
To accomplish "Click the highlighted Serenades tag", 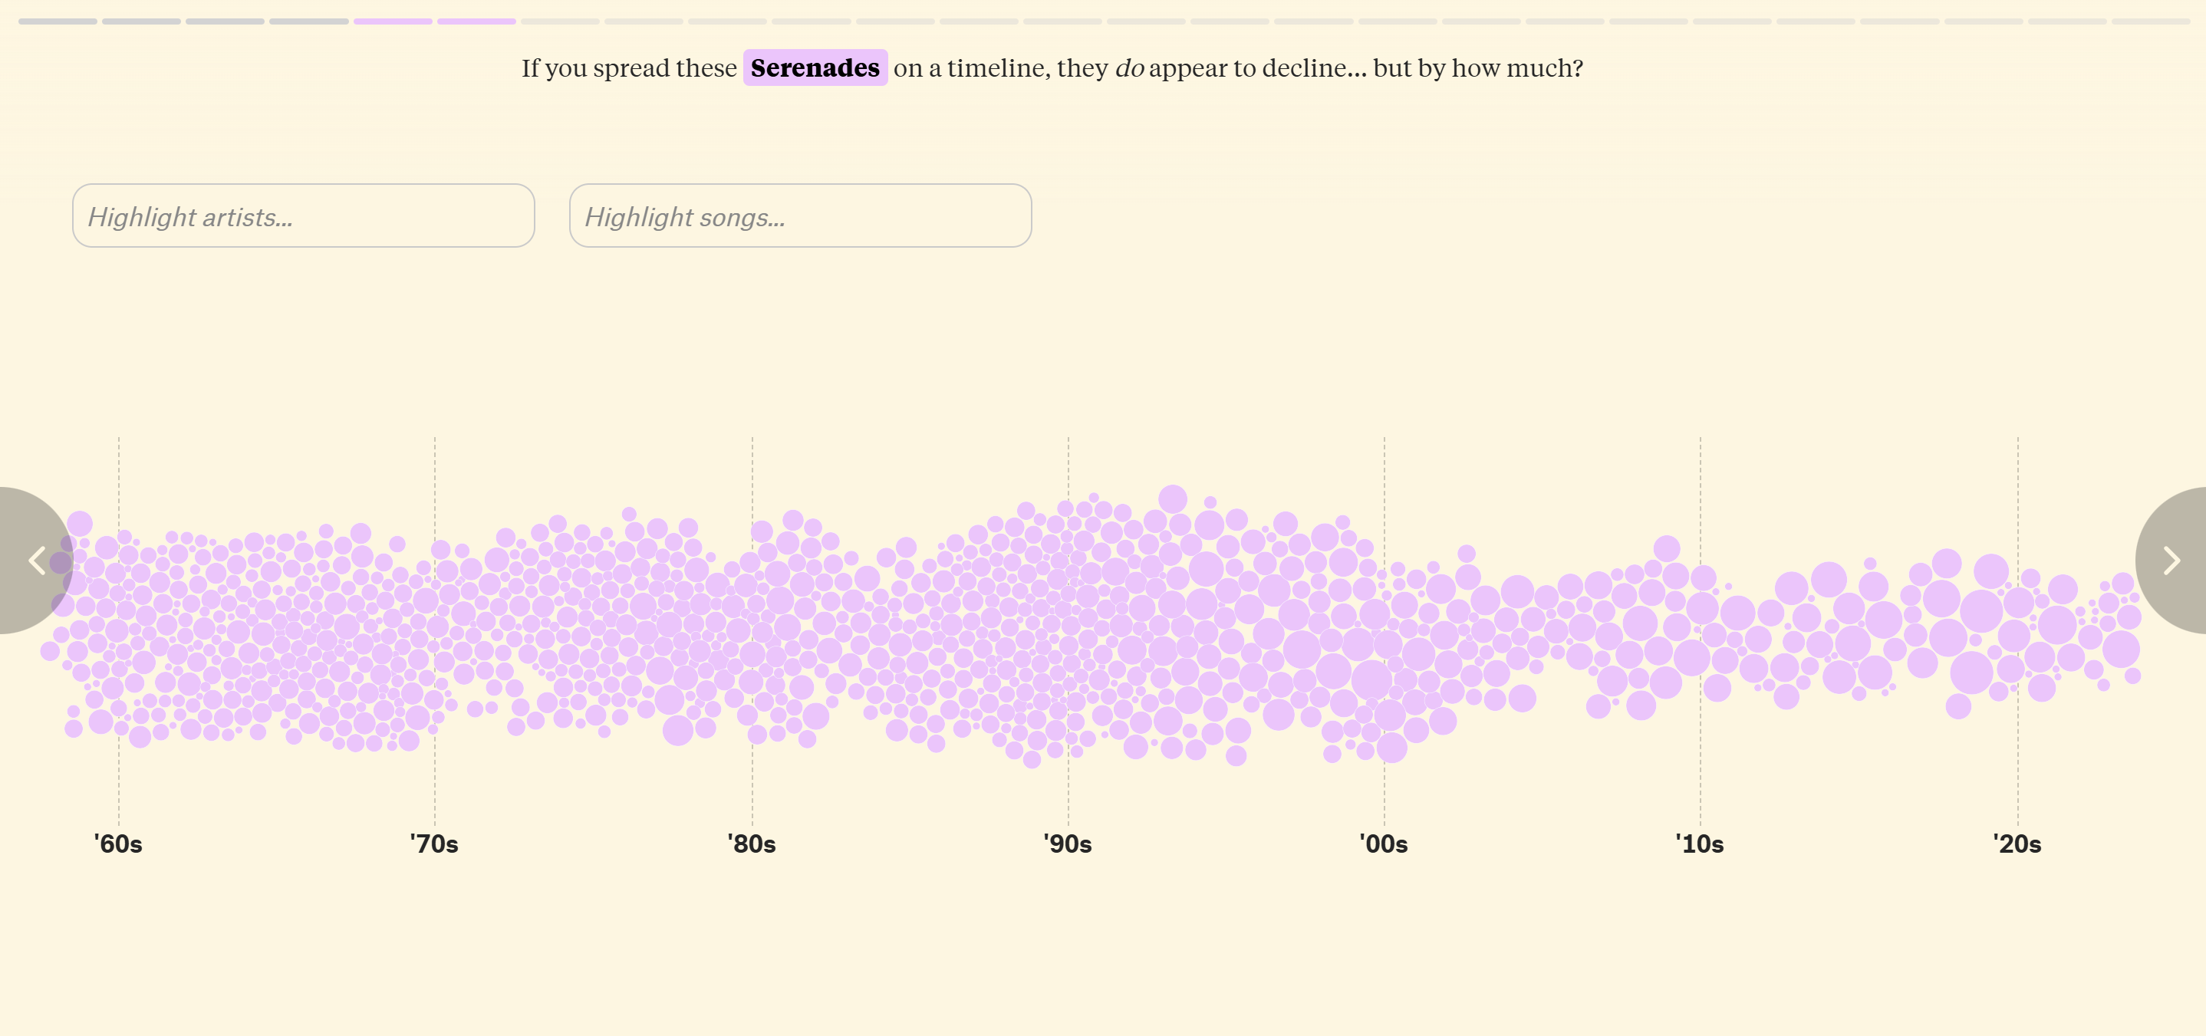I will [815, 67].
